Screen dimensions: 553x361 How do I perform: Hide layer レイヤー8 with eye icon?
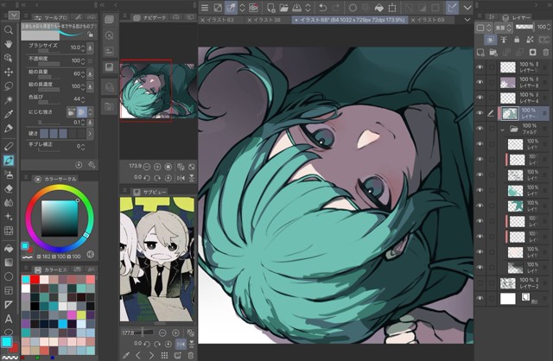coord(480,82)
